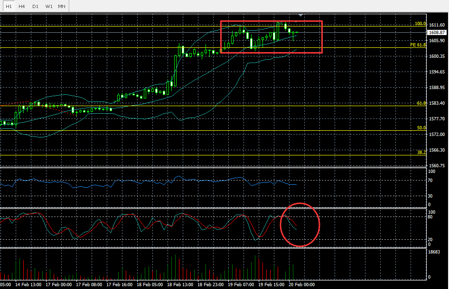Click the 38.2 Fibonacci retracement label

421,153
